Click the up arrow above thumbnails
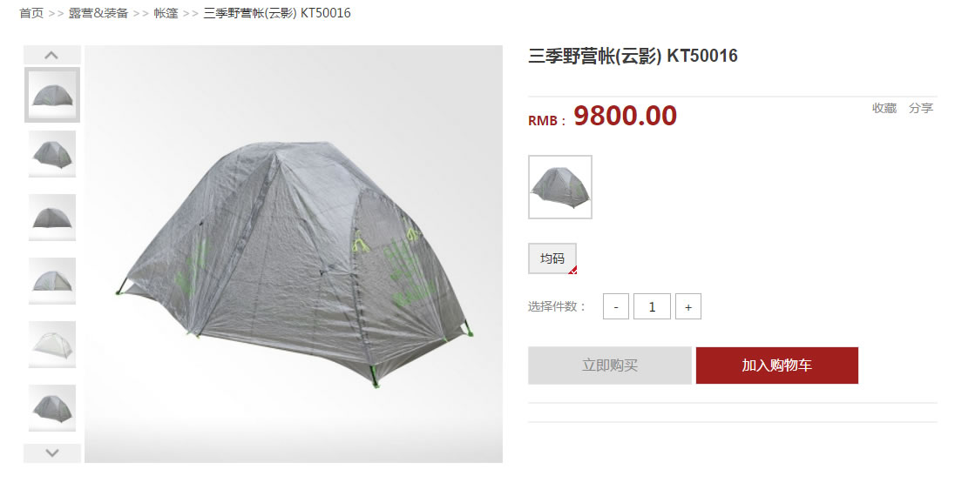 pyautogui.click(x=51, y=55)
